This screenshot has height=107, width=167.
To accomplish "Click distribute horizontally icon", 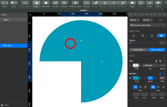I will [131, 14].
